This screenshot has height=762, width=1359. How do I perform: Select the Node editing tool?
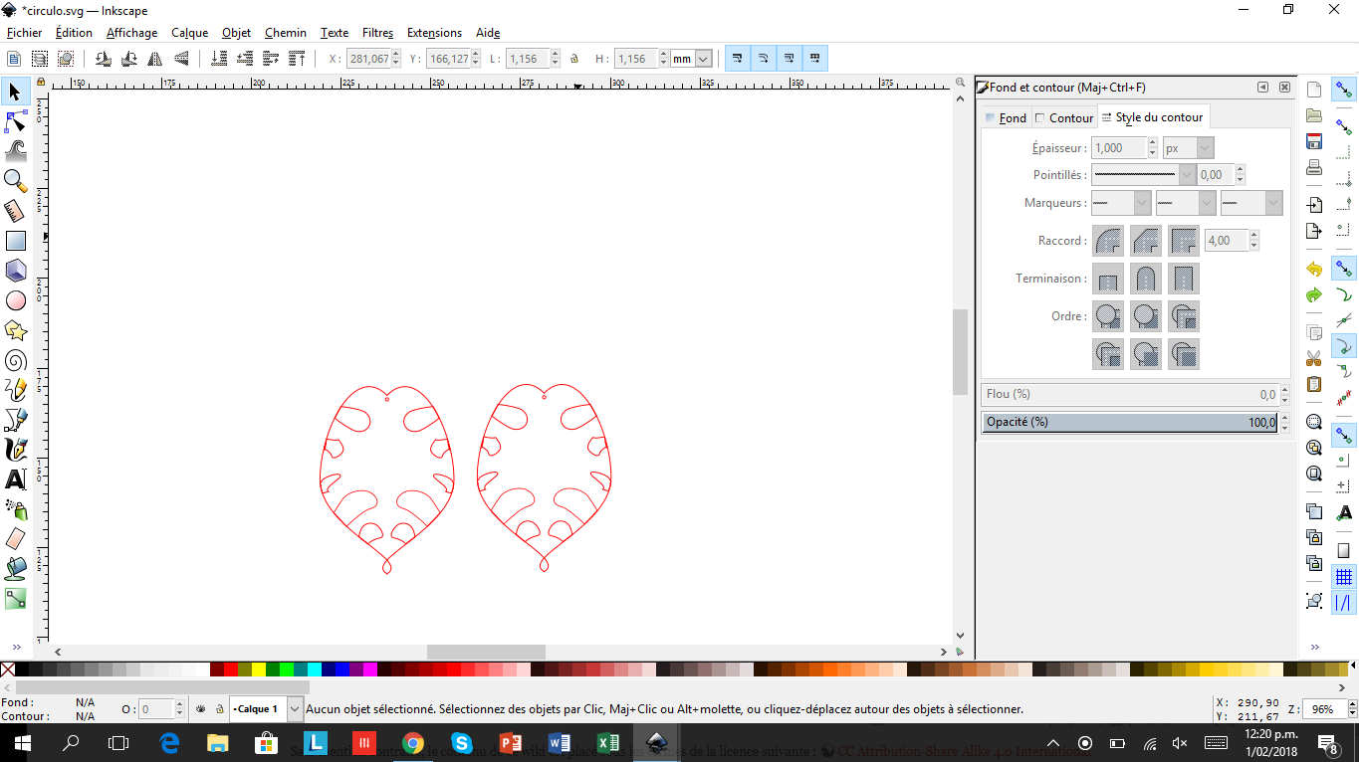(x=16, y=121)
